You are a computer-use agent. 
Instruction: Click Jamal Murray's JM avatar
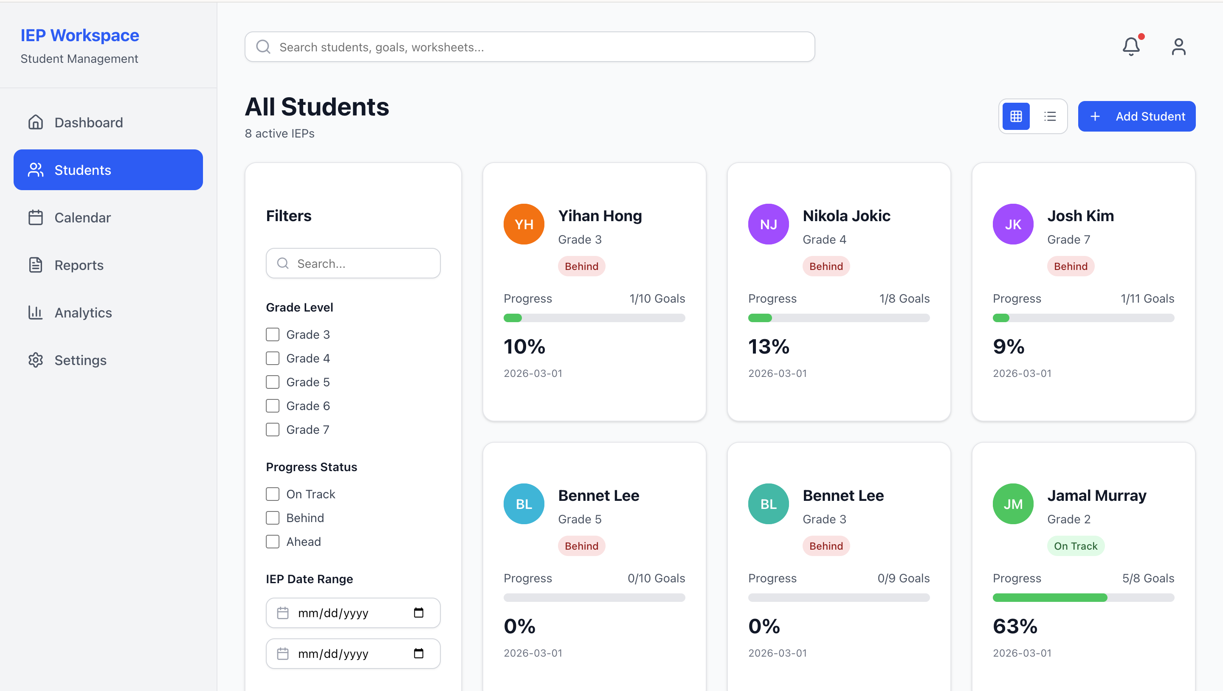click(x=1013, y=503)
